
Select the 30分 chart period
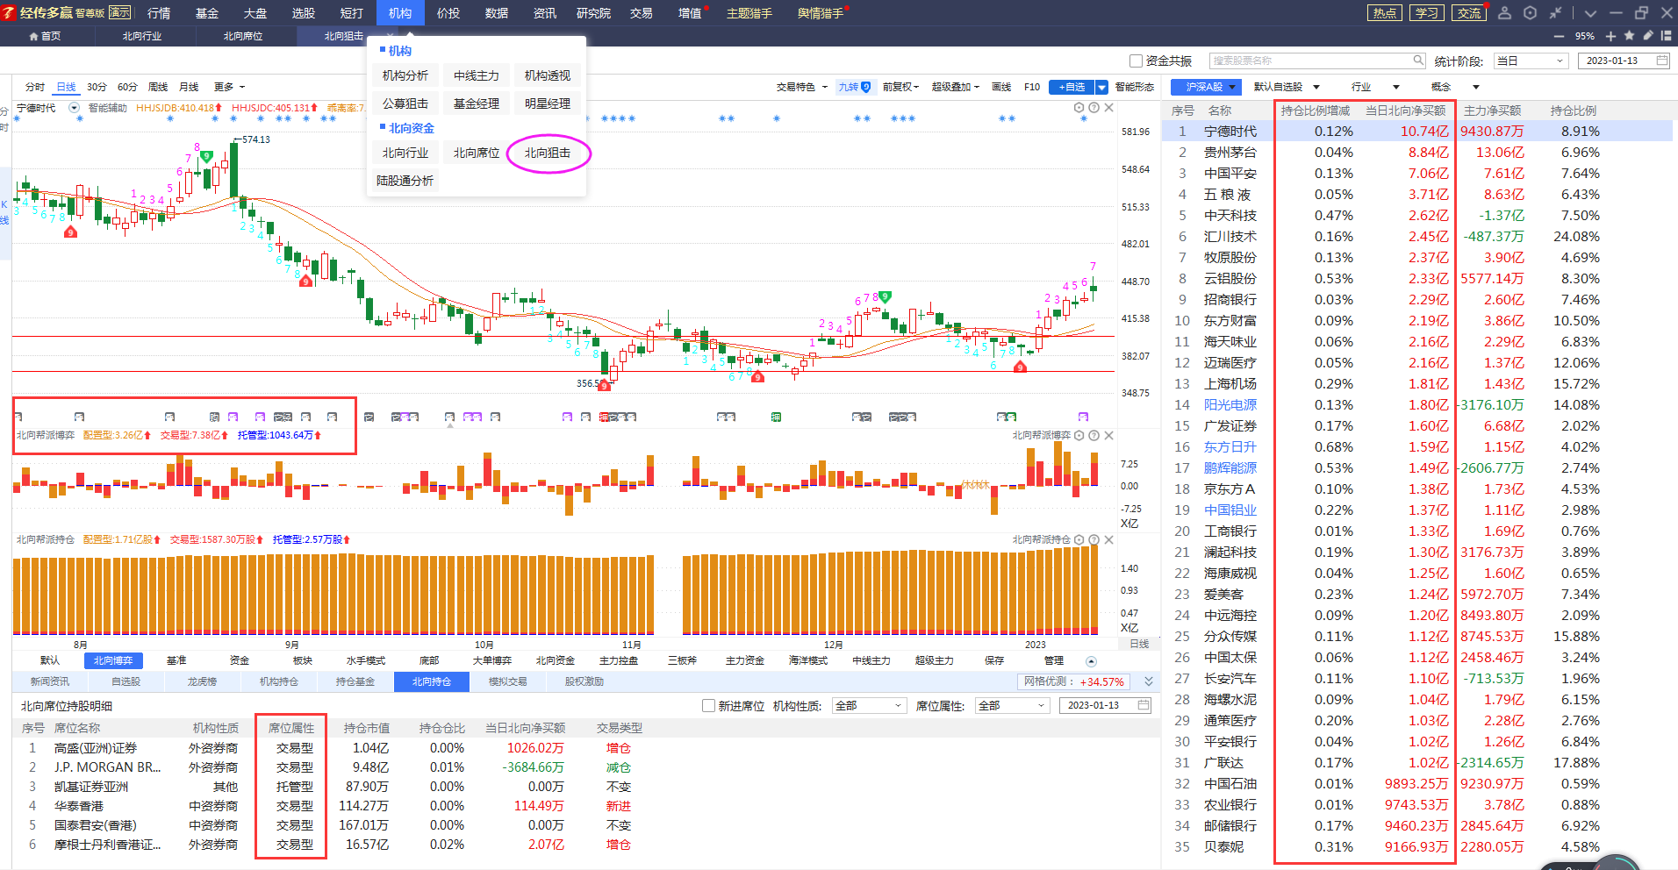(97, 87)
